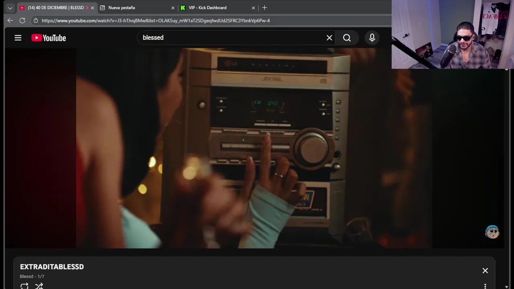Open the playlist more options menu
Viewport: 514px width, 289px height.
(485, 286)
